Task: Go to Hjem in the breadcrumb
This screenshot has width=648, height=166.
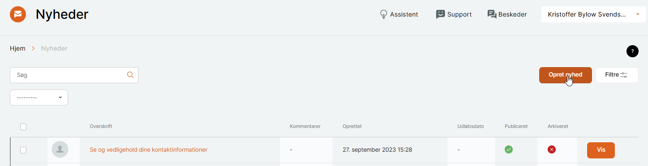Action: (17, 48)
